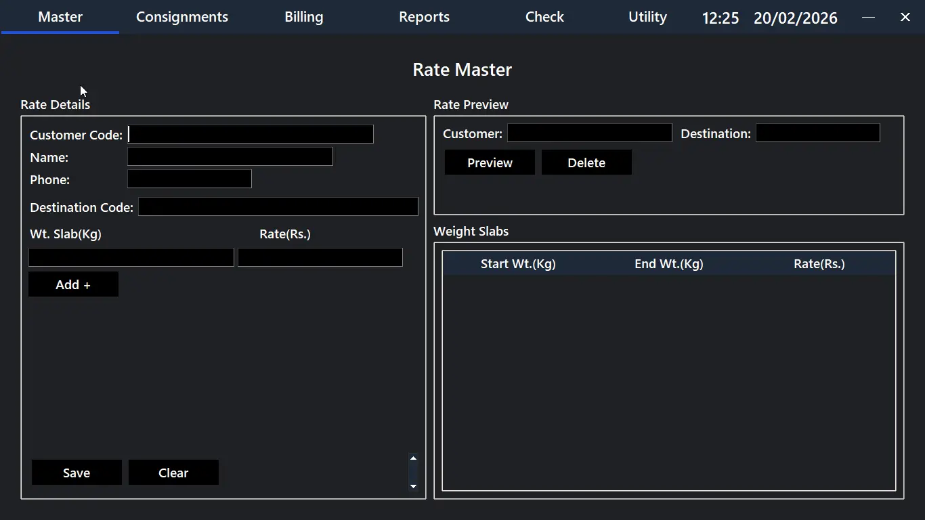Focus the Wt. Slab(Kg) input box
Image resolution: width=925 pixels, height=520 pixels.
pos(131,257)
